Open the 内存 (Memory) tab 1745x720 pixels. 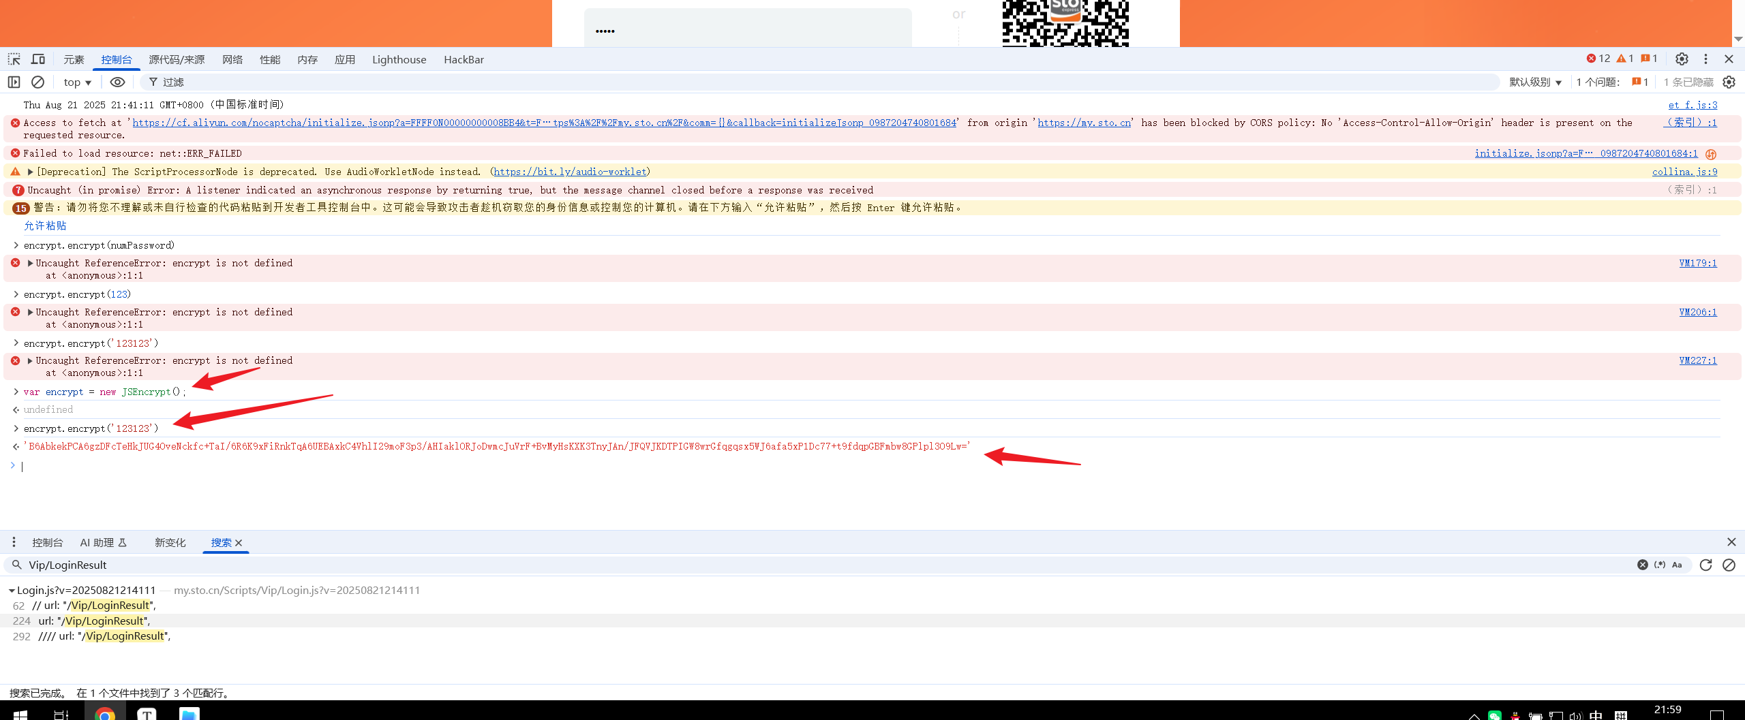tap(307, 60)
